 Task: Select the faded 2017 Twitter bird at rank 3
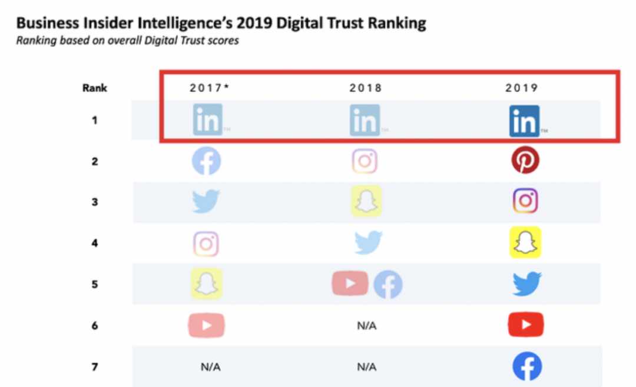[206, 201]
